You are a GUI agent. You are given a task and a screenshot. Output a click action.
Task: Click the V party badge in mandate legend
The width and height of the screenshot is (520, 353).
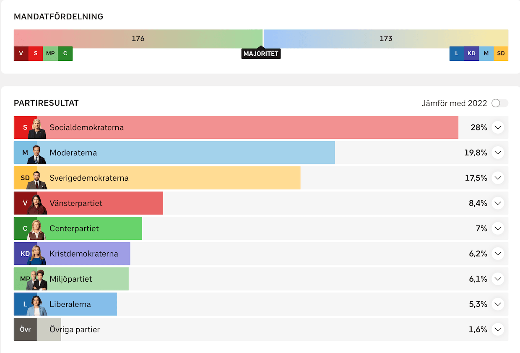tap(21, 54)
